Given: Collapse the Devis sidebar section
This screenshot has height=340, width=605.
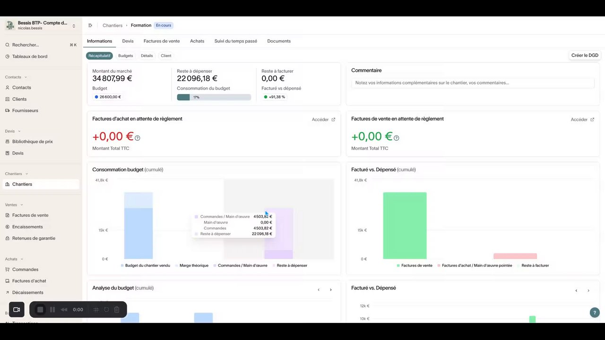Looking at the screenshot, I should pos(19,131).
